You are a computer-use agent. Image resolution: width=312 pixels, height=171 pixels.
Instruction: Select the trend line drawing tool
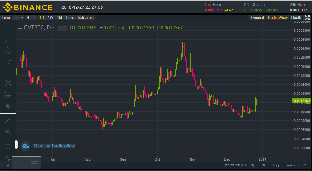pyautogui.click(x=8, y=39)
